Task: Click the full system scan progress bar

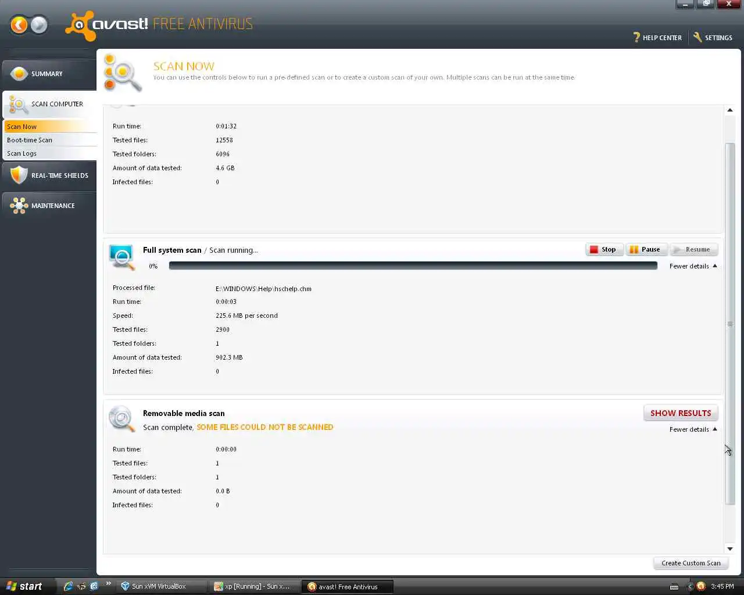Action: pos(413,266)
